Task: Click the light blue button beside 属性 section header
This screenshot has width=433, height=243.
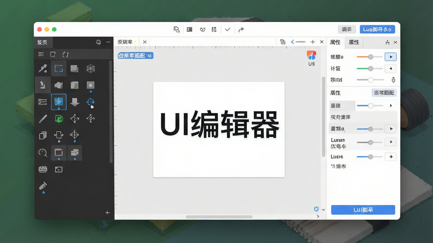Action: pos(384,93)
